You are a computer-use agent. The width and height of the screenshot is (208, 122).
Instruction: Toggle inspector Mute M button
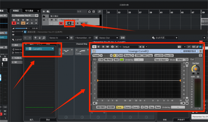[x=14, y=20]
